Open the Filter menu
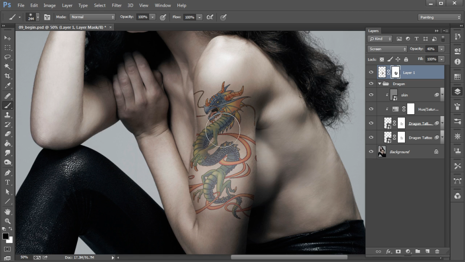This screenshot has height=262, width=465. pos(116,5)
